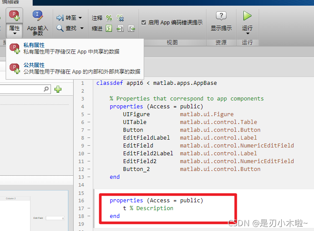Click the uncomment percent icon

120,18
